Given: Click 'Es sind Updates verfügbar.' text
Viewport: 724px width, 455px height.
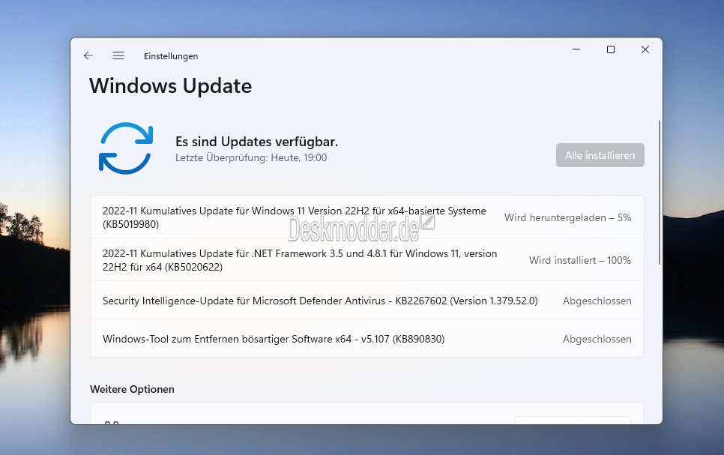Looking at the screenshot, I should [x=257, y=142].
